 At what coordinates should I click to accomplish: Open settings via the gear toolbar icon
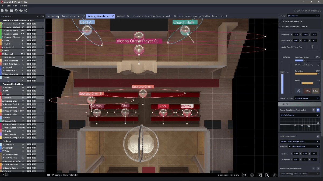[16, 10]
